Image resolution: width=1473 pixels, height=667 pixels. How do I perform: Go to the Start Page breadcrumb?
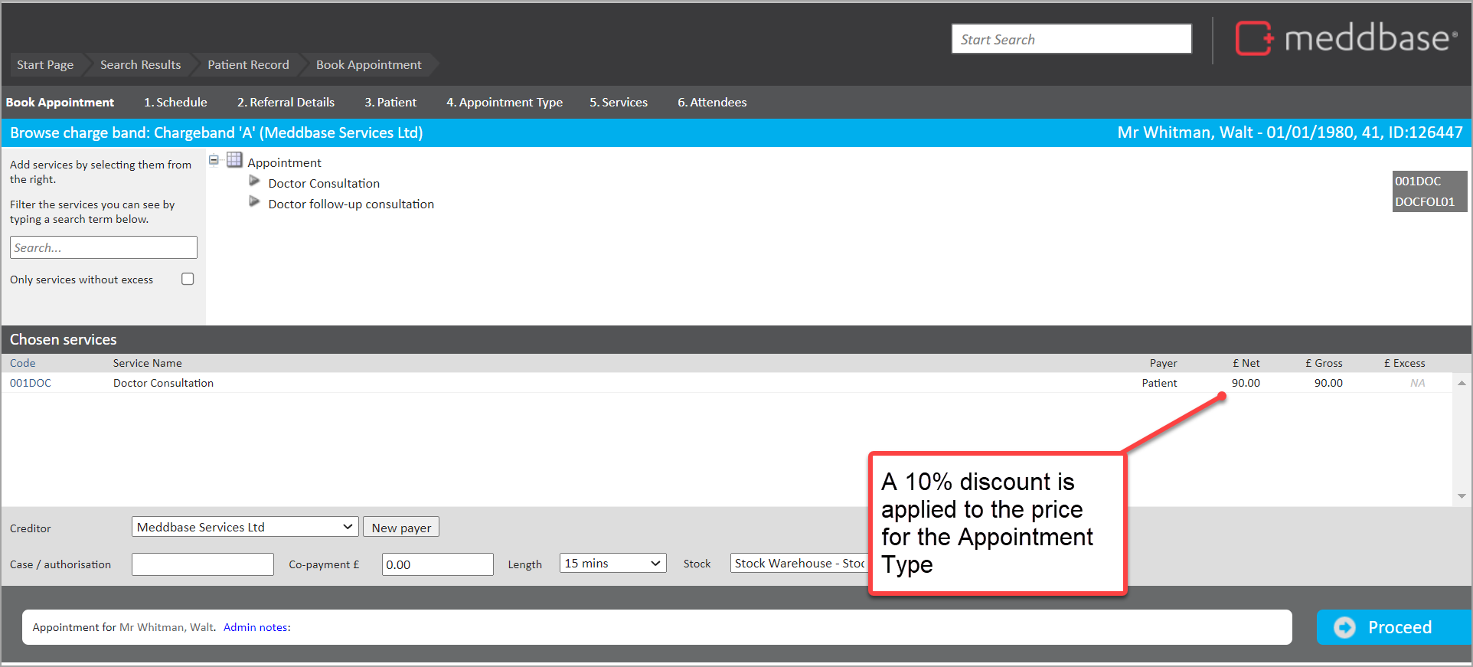(45, 65)
